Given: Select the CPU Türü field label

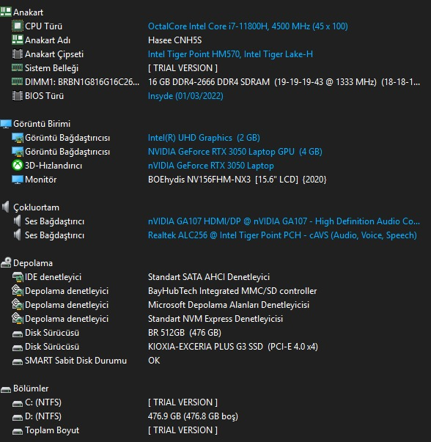Looking at the screenshot, I should click(x=44, y=26).
